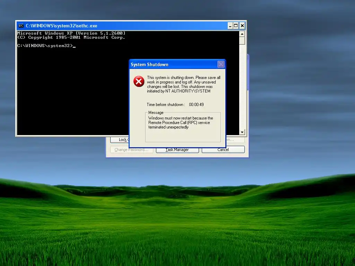Click the Message group box label

pos(156,113)
